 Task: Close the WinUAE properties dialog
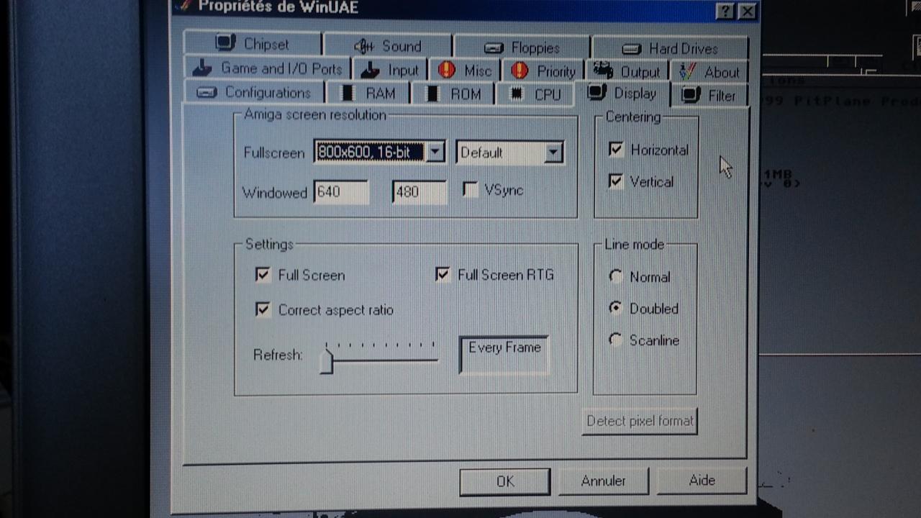point(747,12)
